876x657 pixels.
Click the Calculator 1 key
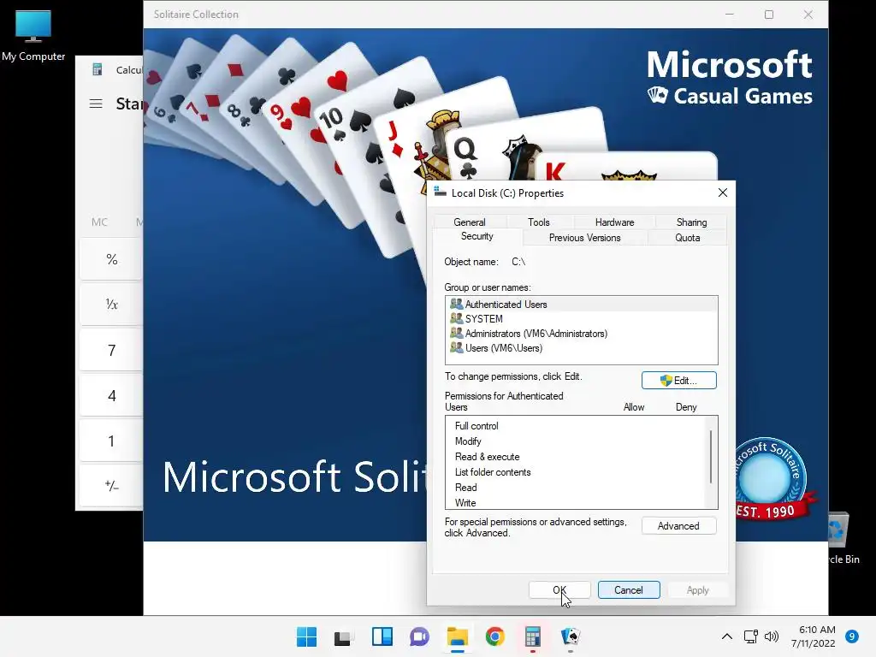(x=112, y=441)
